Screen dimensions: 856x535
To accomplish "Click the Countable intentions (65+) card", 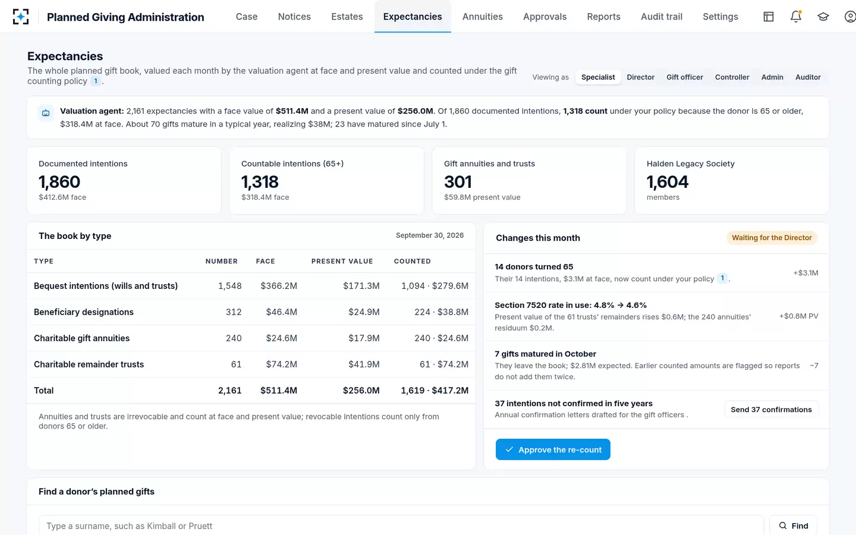I will pyautogui.click(x=327, y=181).
